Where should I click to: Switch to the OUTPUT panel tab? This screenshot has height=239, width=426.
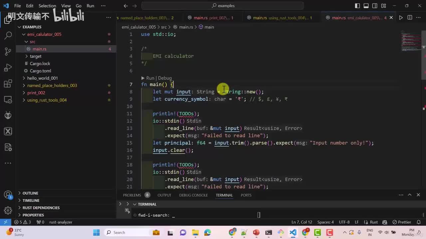tap(164, 195)
